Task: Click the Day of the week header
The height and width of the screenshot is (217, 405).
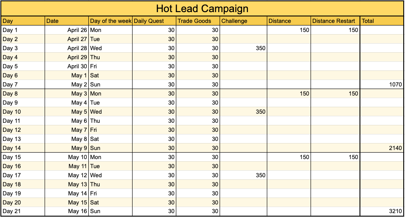Action: [110, 21]
